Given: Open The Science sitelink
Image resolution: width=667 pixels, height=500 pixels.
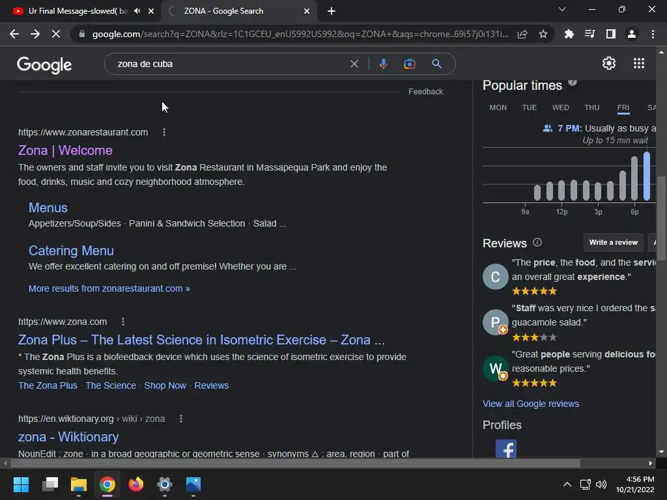Looking at the screenshot, I should pyautogui.click(x=111, y=385).
